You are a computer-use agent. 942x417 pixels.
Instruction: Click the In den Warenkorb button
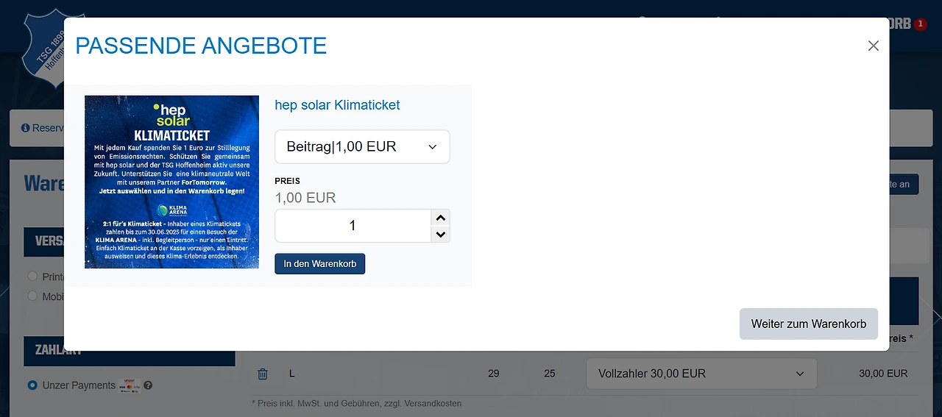[319, 264]
